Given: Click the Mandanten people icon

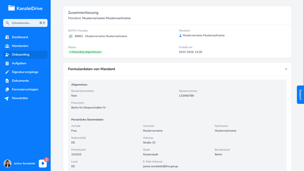Looking at the screenshot, I should coord(7,46).
